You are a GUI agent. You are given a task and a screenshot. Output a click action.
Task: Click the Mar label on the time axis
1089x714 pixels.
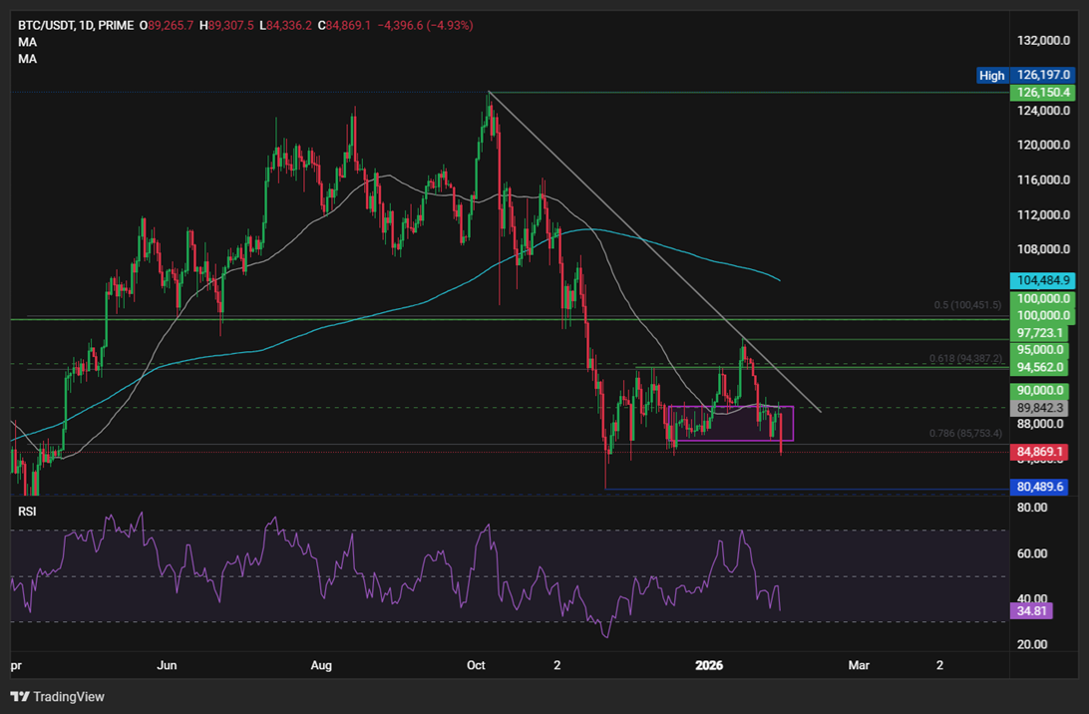(x=858, y=665)
